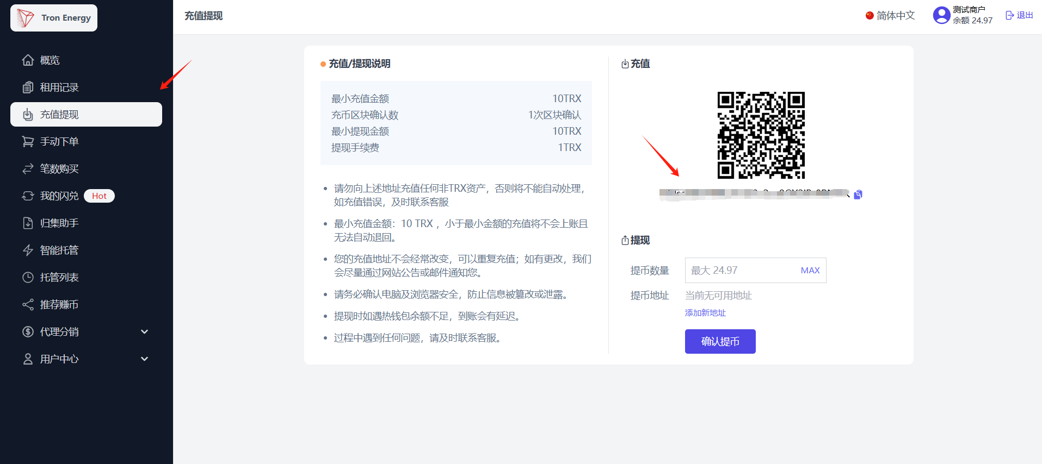1042x464 pixels.
Task: Open the 概览 menu item
Action: (x=86, y=60)
